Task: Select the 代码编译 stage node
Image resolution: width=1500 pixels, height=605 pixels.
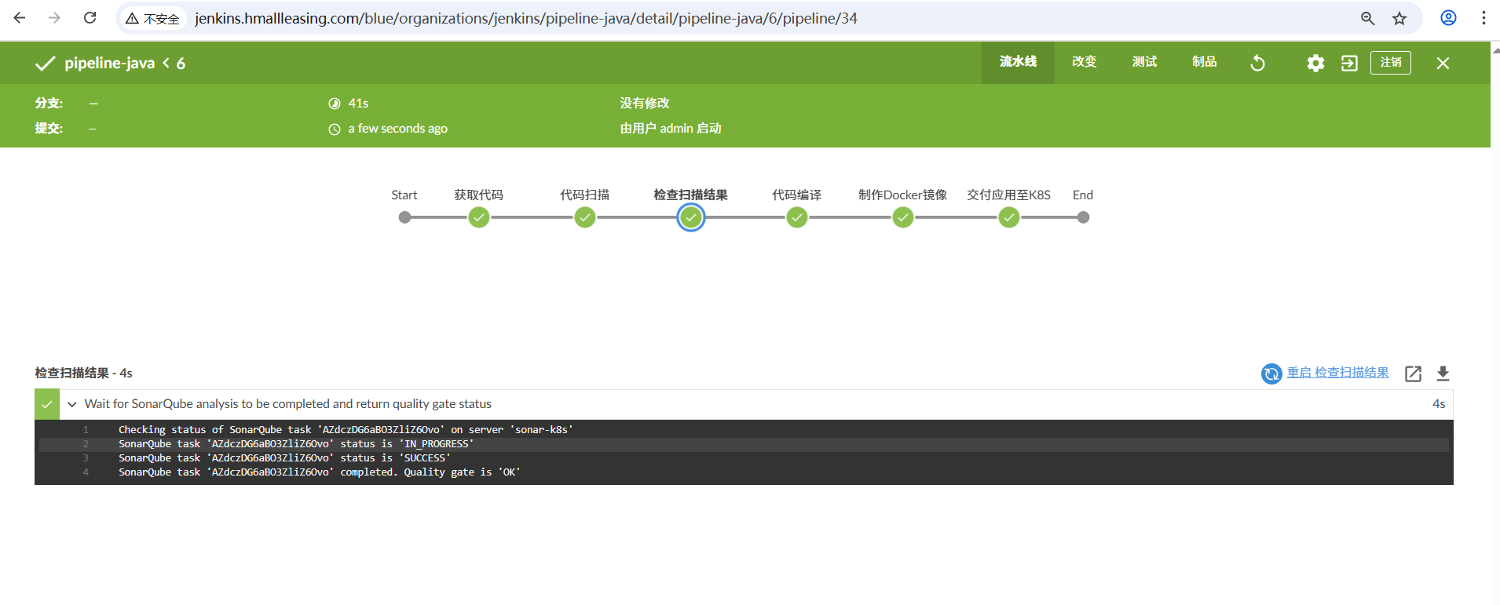Action: tap(797, 217)
